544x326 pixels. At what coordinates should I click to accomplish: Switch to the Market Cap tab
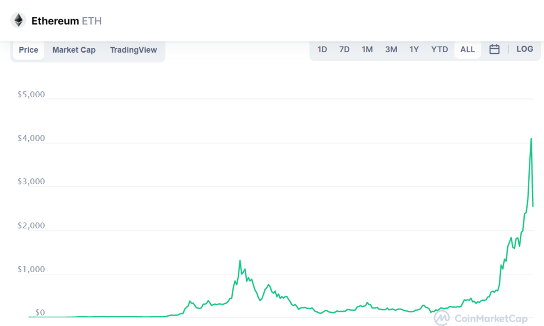coord(74,50)
